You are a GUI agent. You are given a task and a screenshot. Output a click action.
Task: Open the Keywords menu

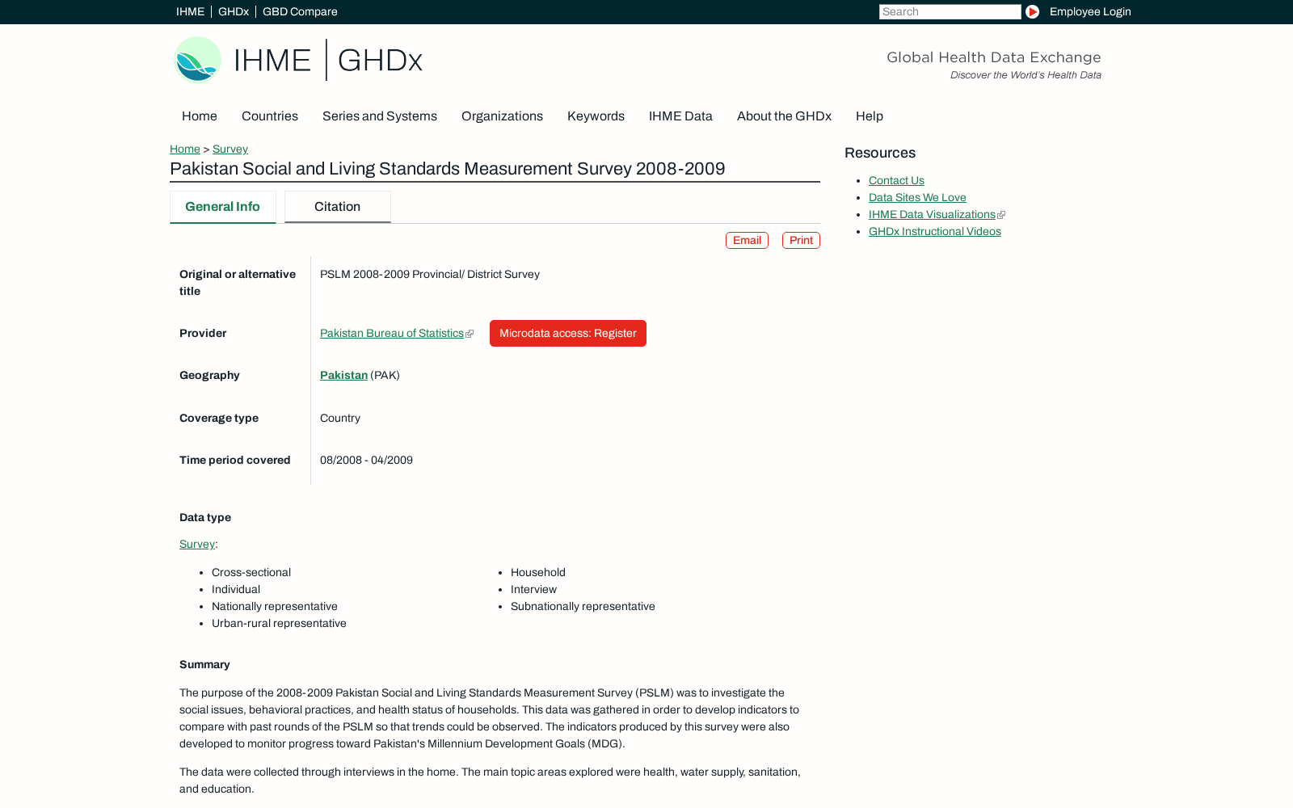(596, 116)
